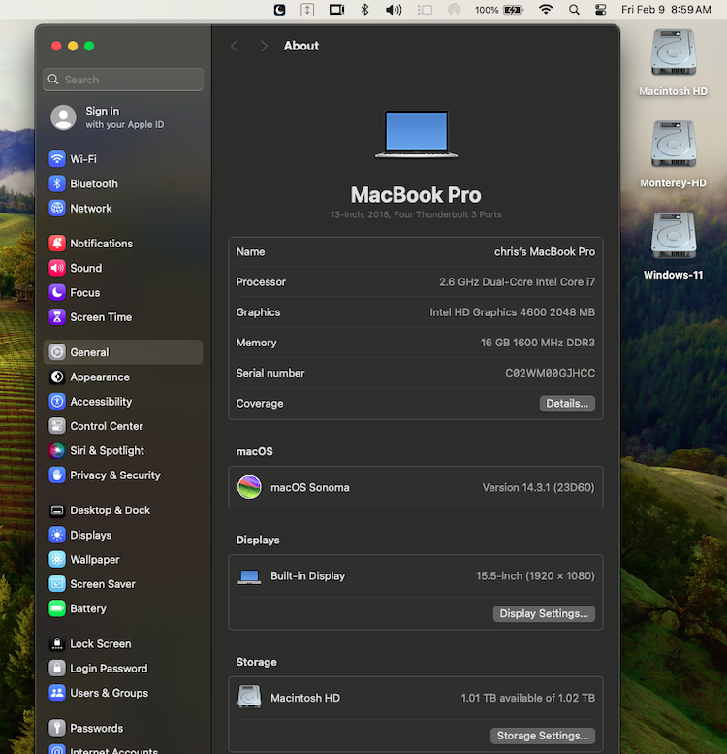Open Users & Groups settings
Screen dimensions: 727x754
pos(123,693)
